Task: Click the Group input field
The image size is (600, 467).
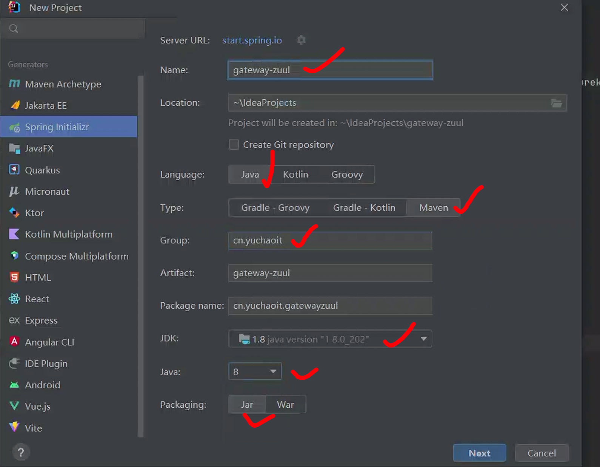Action: [x=330, y=241]
